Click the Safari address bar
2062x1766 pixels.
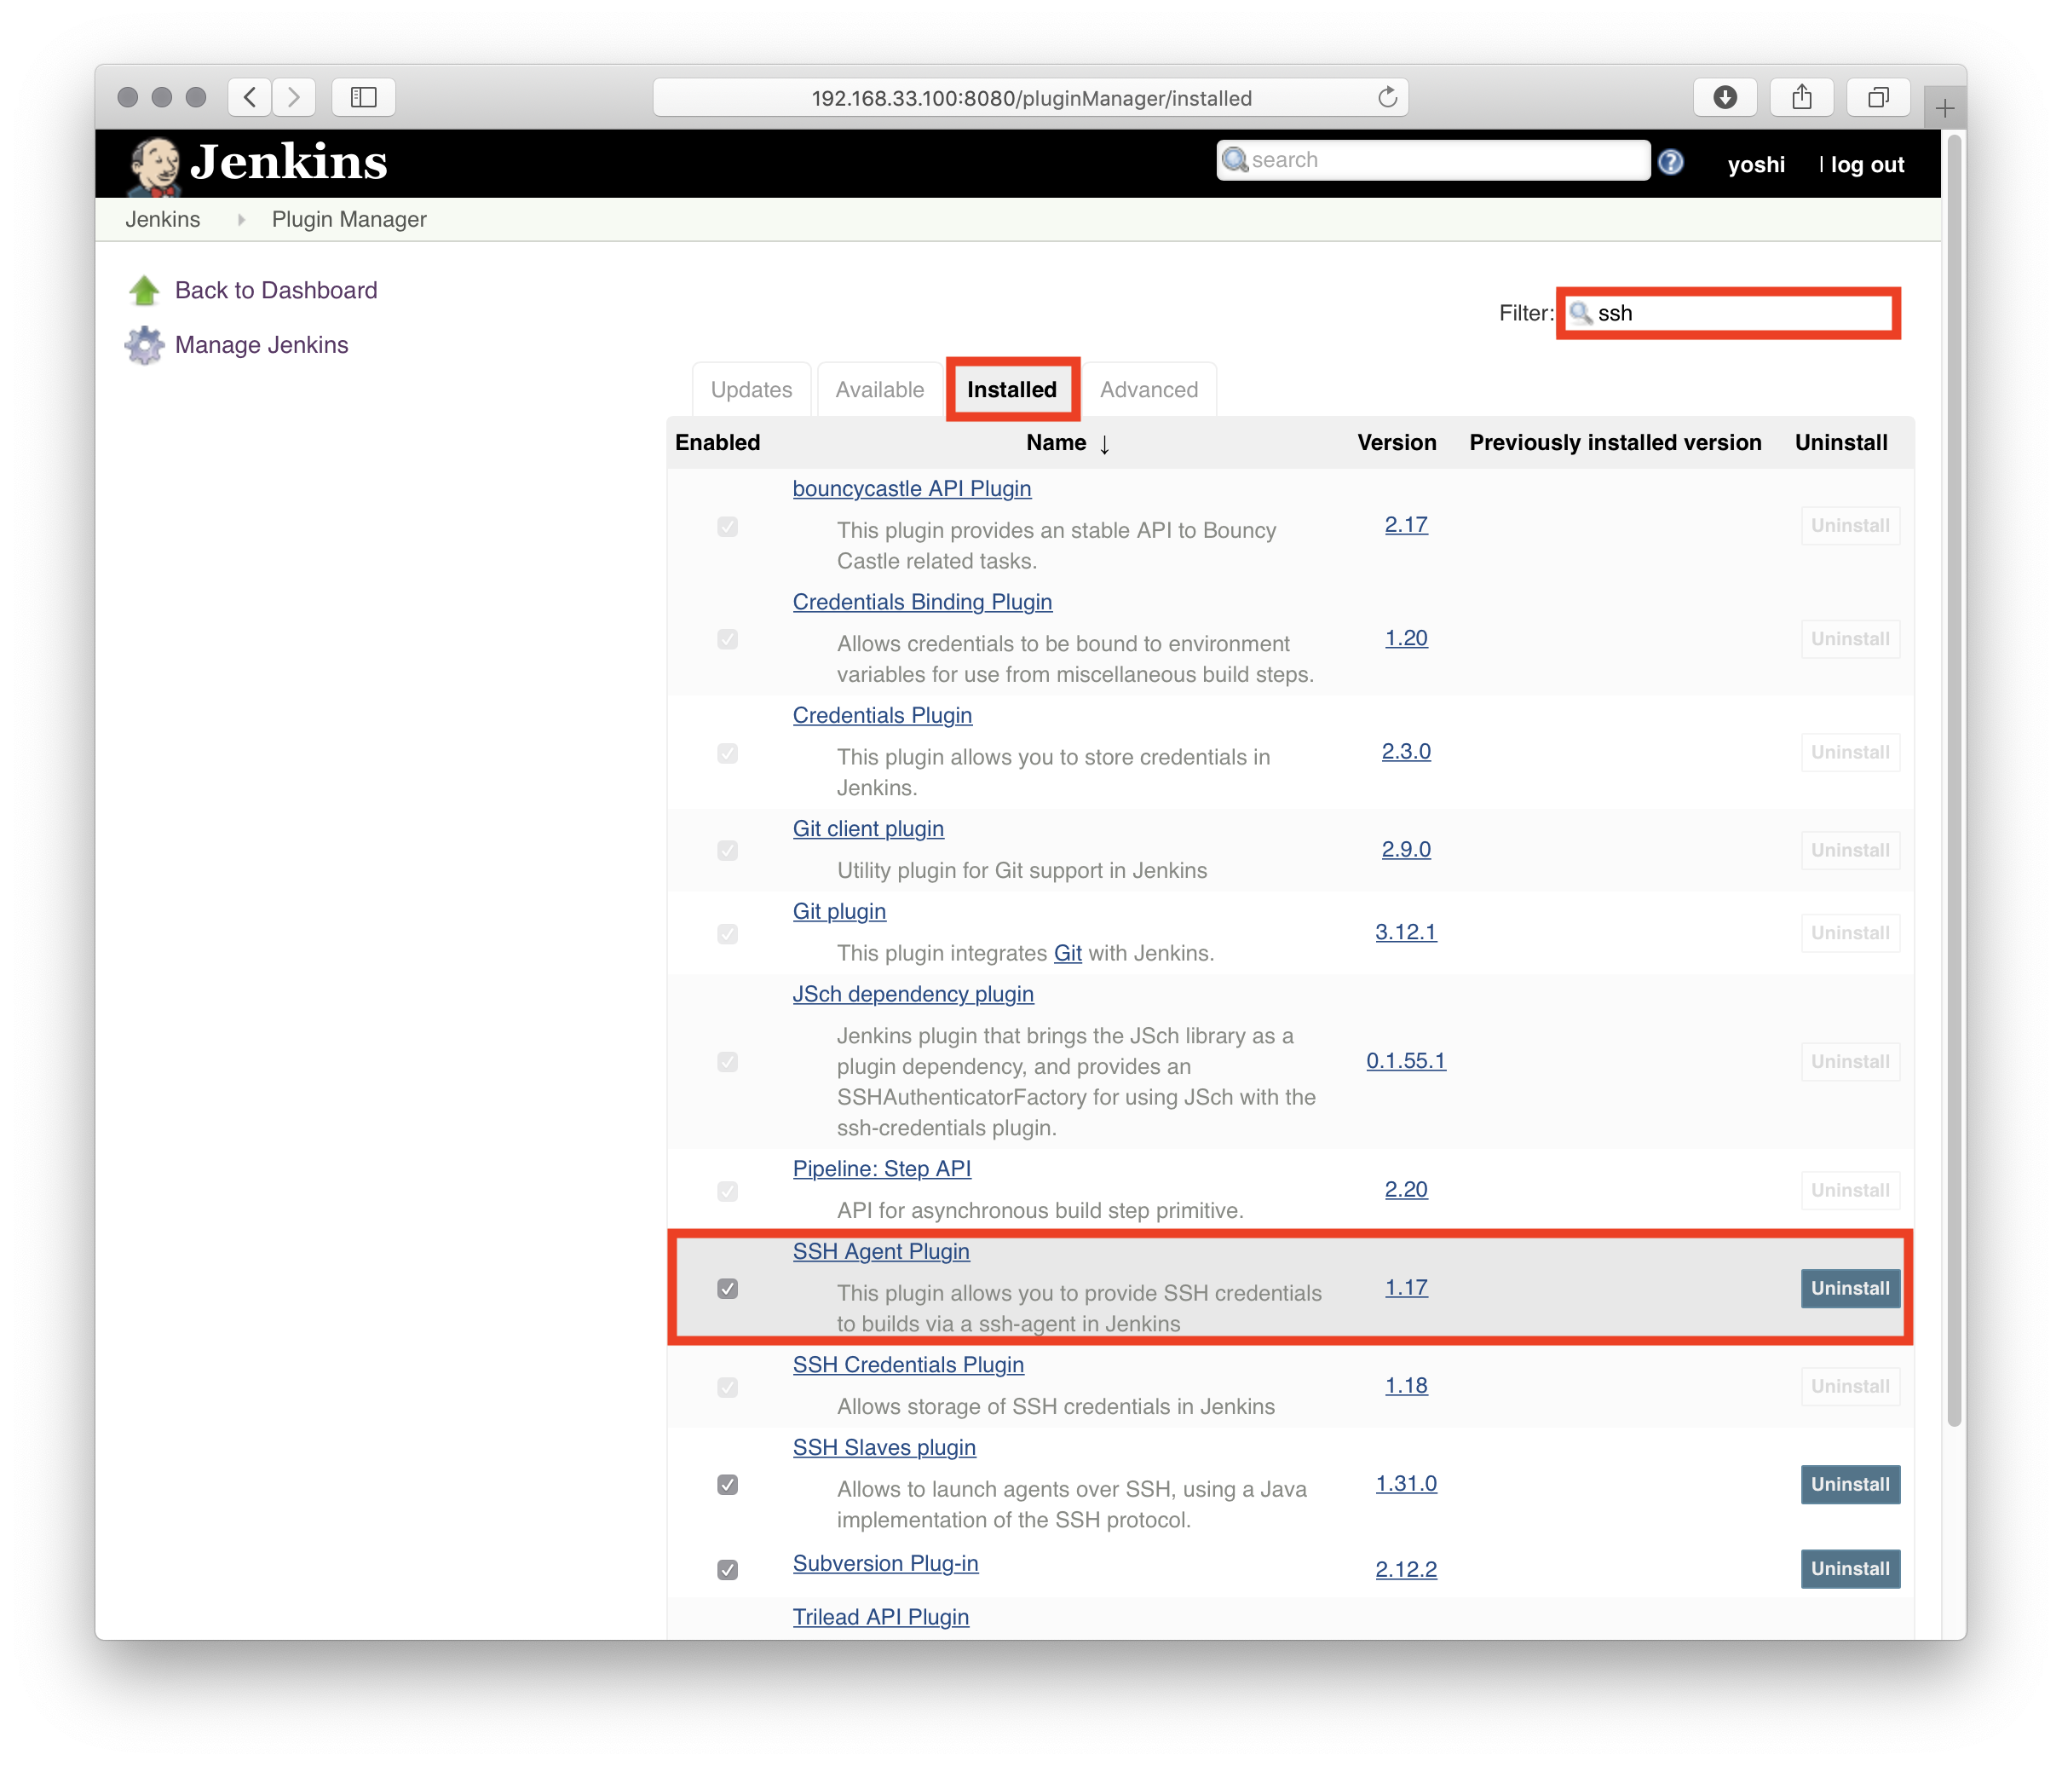click(x=1030, y=97)
